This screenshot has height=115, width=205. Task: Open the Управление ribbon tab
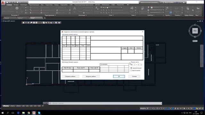pos(49,5)
